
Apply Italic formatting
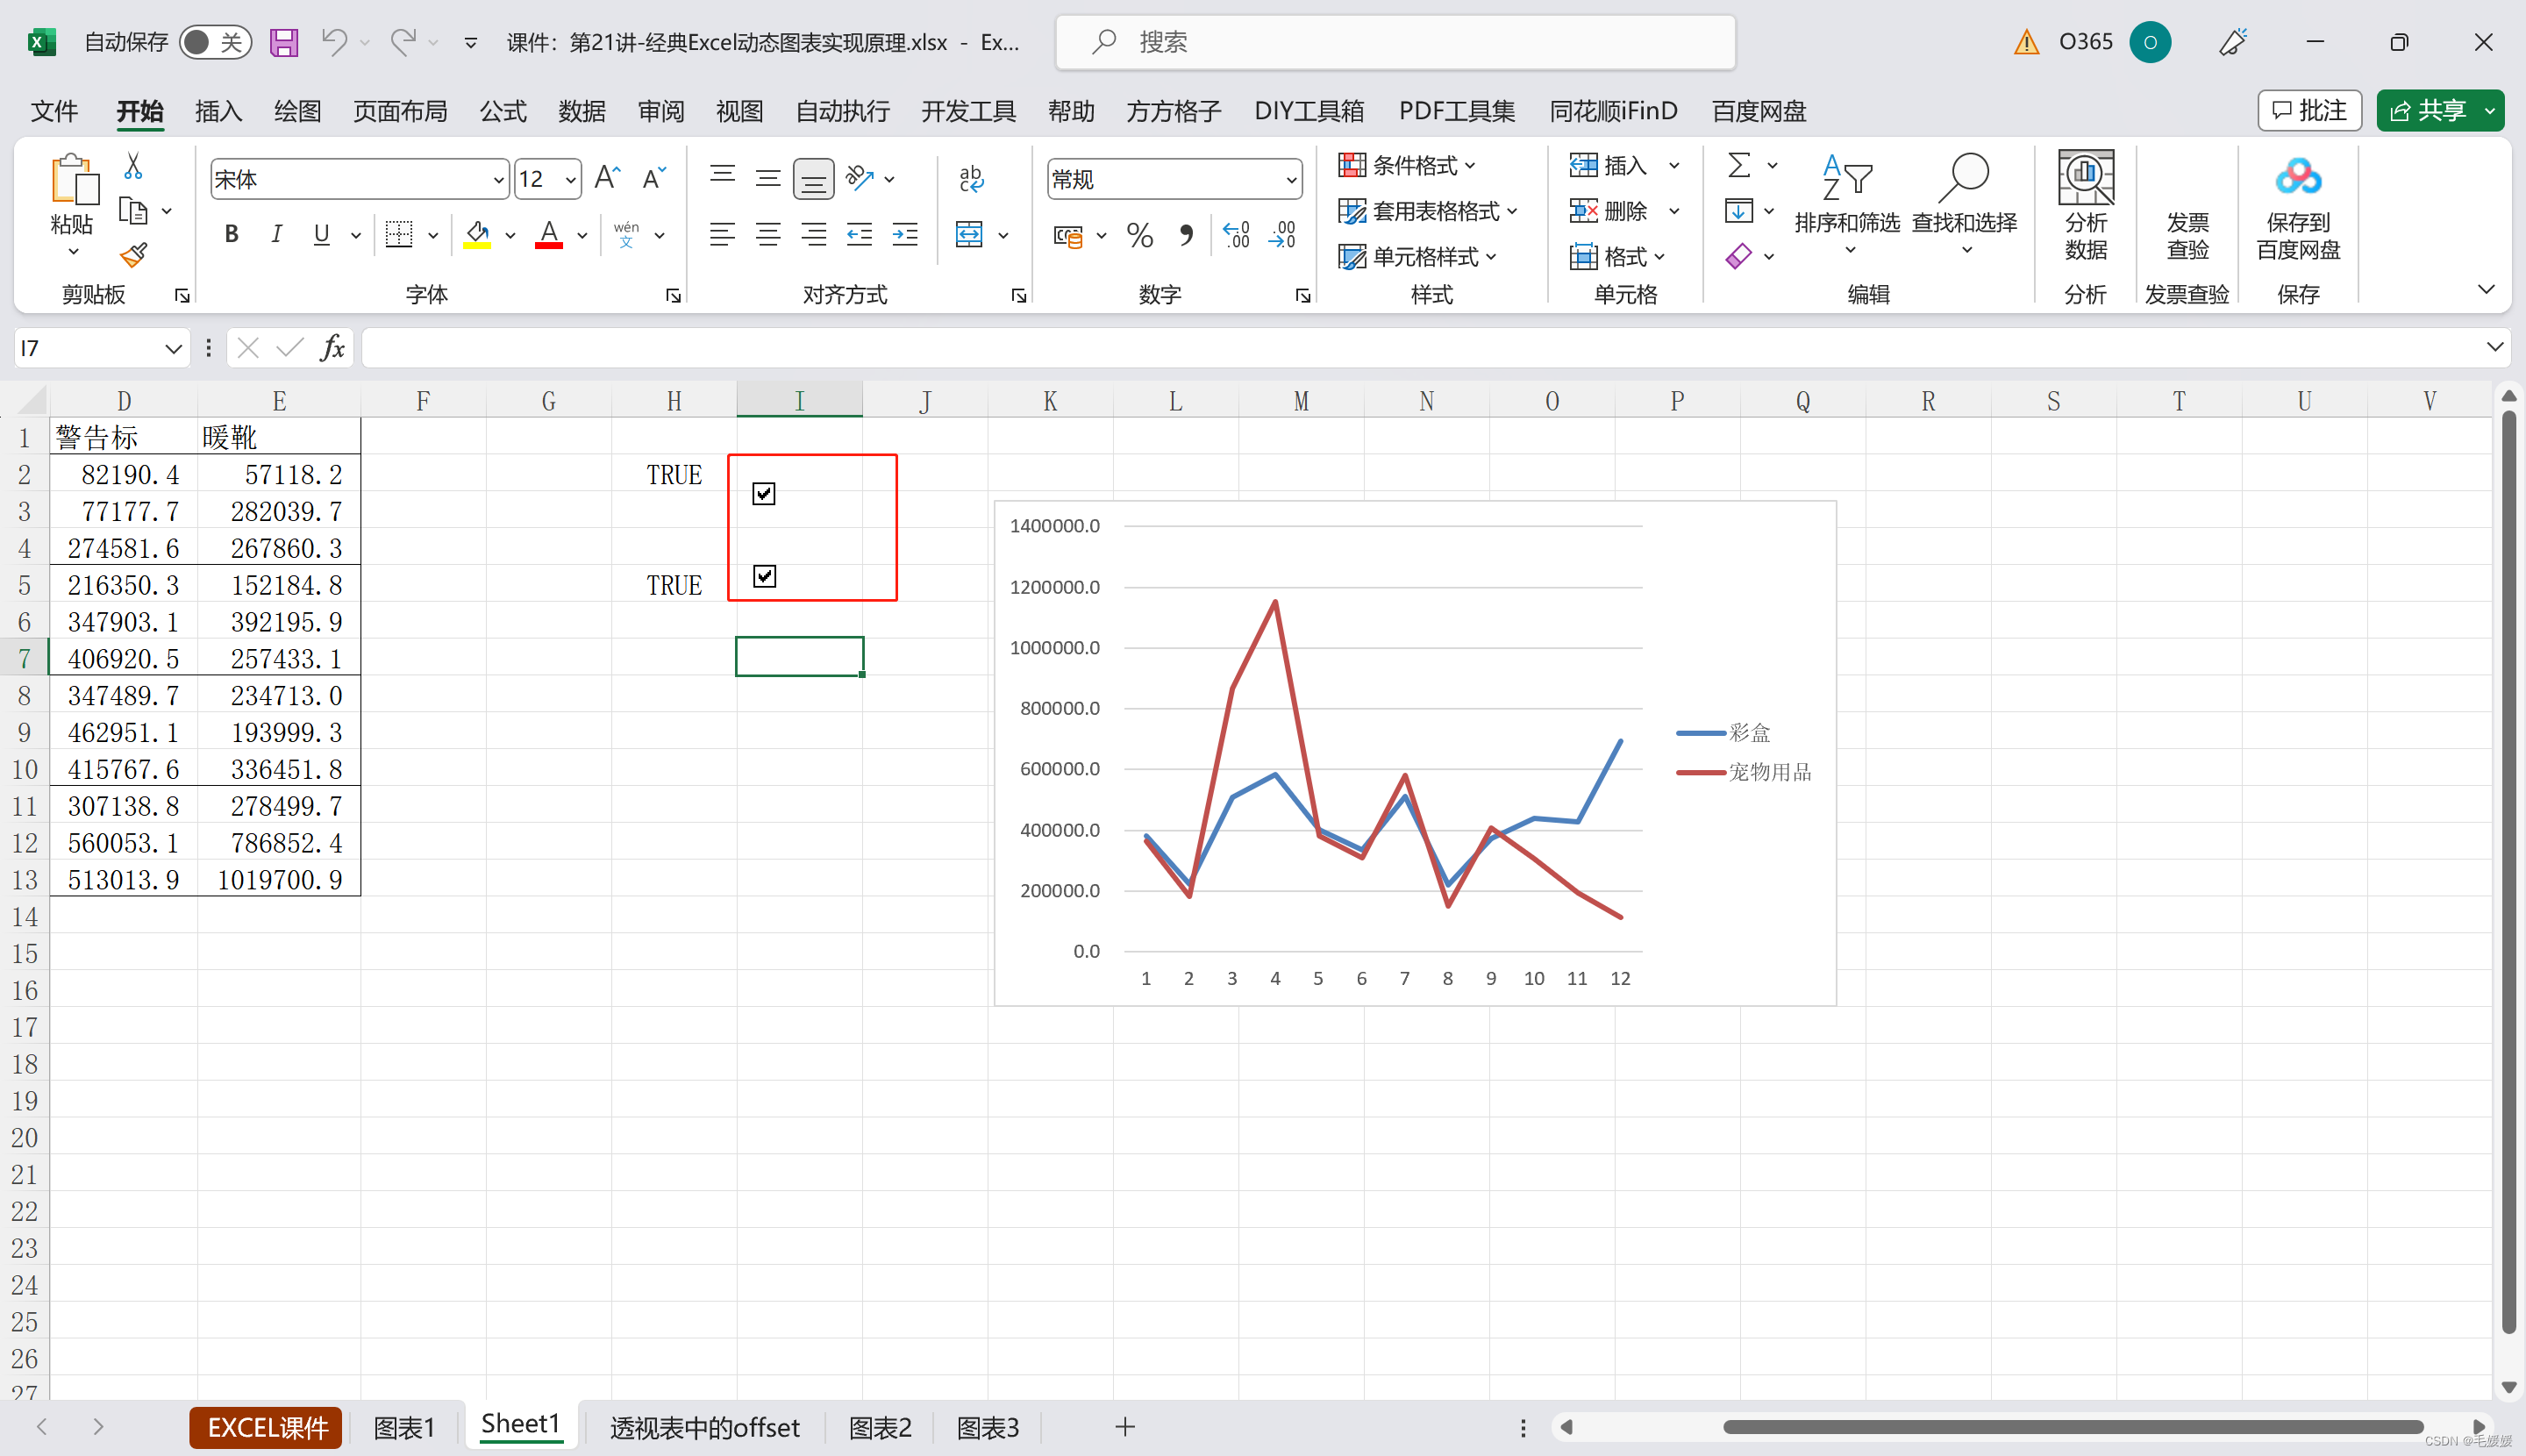[276, 234]
